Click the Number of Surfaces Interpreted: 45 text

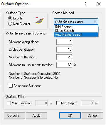click(33, 78)
